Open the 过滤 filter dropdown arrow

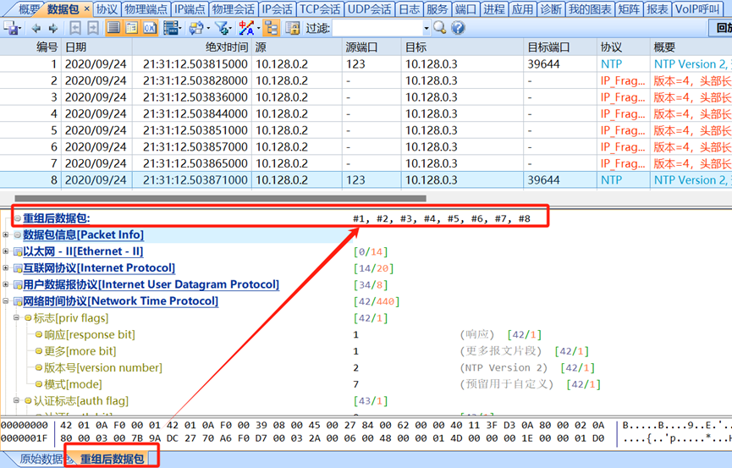click(x=427, y=28)
